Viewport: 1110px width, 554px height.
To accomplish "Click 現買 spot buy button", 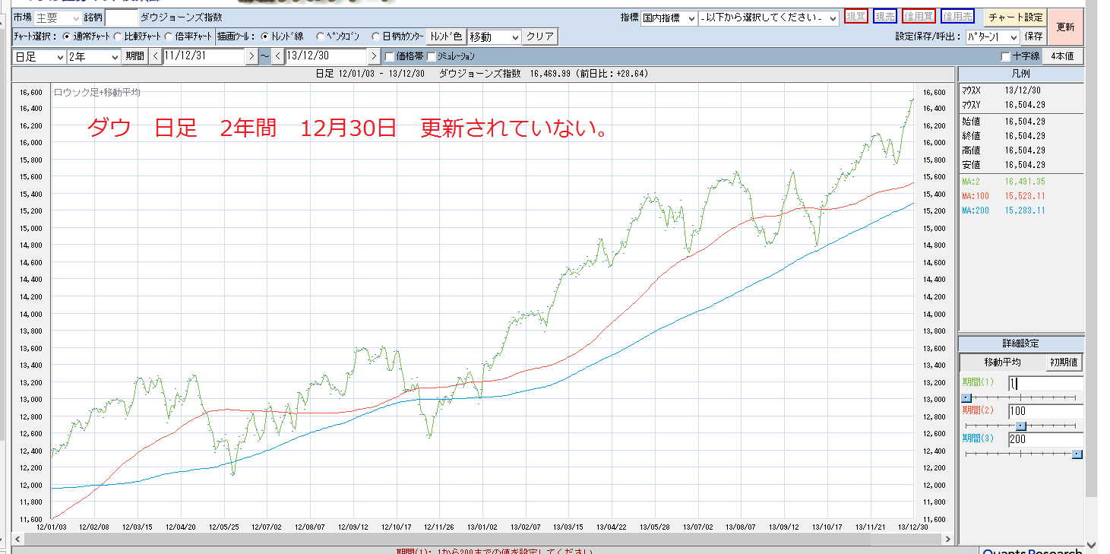I will point(856,17).
